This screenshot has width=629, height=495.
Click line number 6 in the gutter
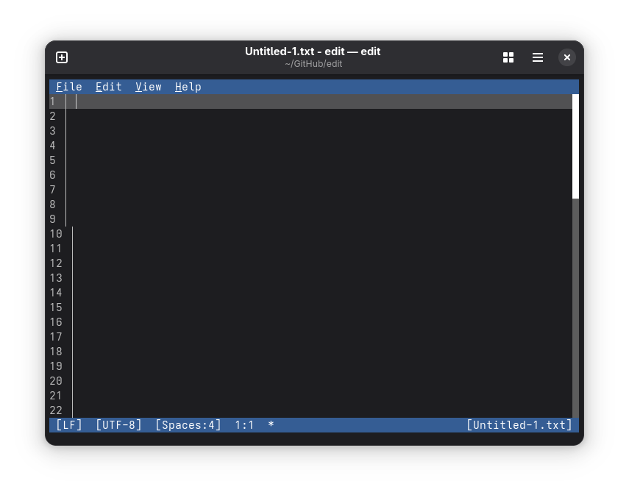click(x=52, y=175)
